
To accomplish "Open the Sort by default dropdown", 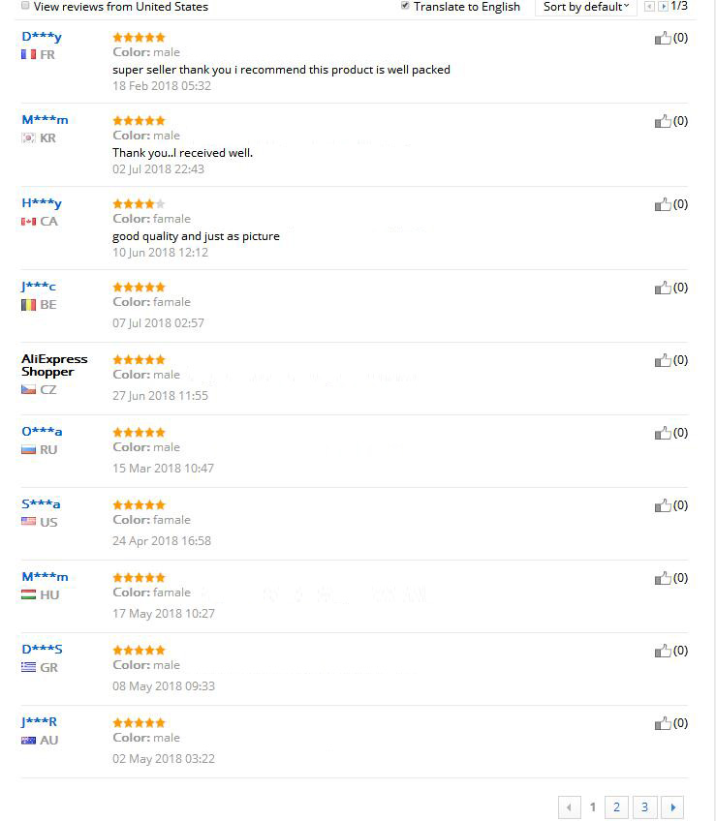I will pyautogui.click(x=585, y=7).
